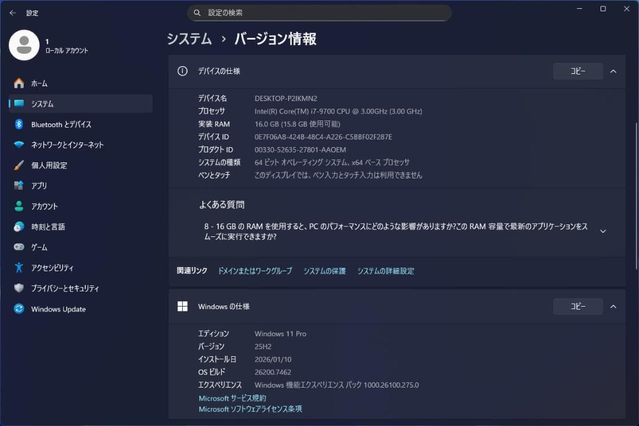
Task: Click the Home (ホーム) house icon
Action: point(19,83)
